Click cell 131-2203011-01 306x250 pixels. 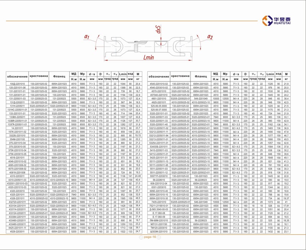17,95
